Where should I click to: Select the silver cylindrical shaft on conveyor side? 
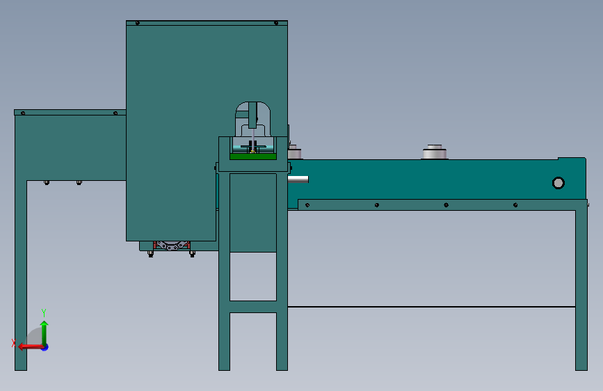click(x=298, y=179)
